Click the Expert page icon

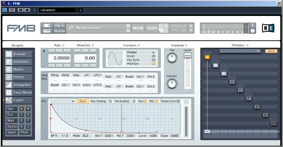coord(9,100)
